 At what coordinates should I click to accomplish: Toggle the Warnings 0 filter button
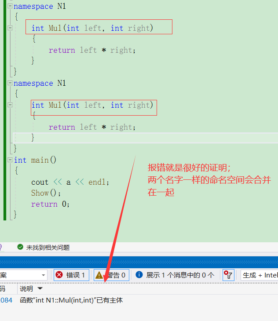coord(111,275)
